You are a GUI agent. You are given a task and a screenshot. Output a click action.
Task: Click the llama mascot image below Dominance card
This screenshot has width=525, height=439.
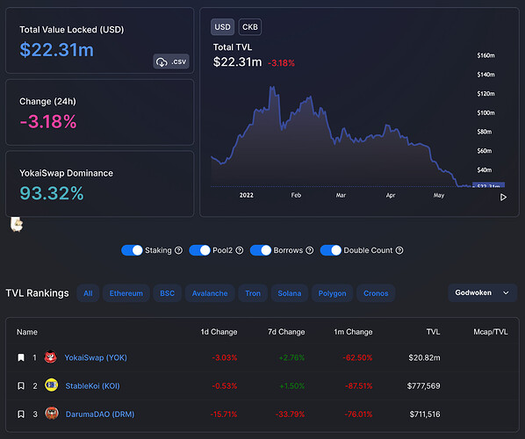coord(17,225)
